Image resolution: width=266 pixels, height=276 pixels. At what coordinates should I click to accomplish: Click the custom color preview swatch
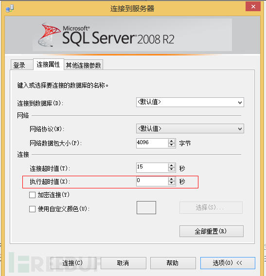click(x=146, y=207)
